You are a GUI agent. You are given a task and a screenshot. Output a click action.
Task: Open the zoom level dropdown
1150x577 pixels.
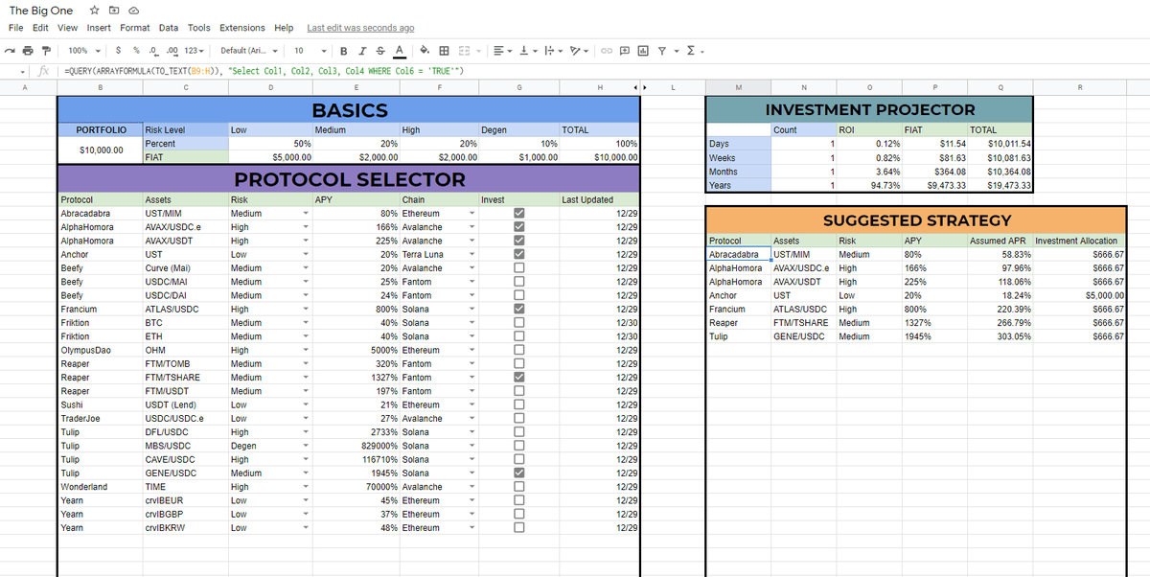pos(83,50)
